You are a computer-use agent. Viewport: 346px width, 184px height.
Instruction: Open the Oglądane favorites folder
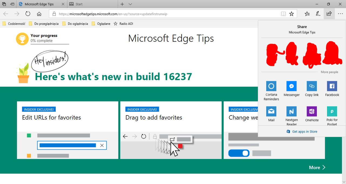[x=101, y=24]
